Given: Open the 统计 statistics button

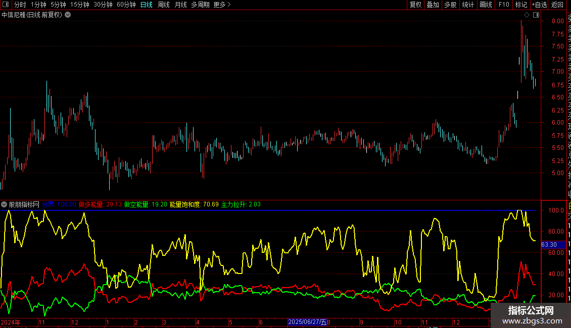Looking at the screenshot, I should point(468,5).
